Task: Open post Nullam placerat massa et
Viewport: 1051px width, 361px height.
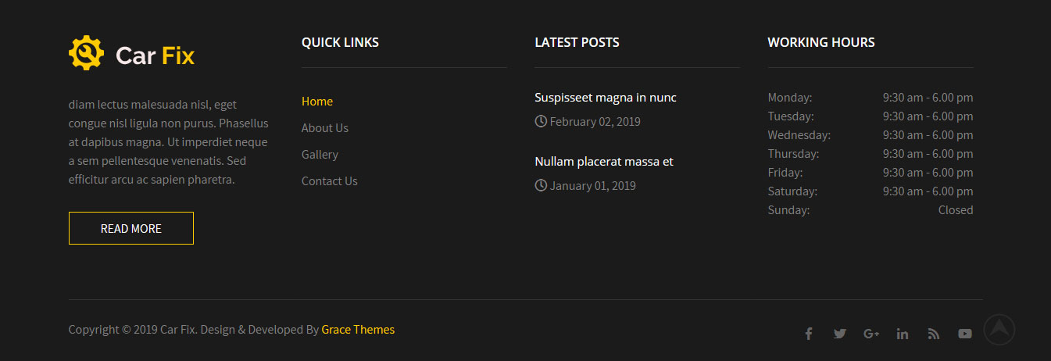Action: click(604, 162)
